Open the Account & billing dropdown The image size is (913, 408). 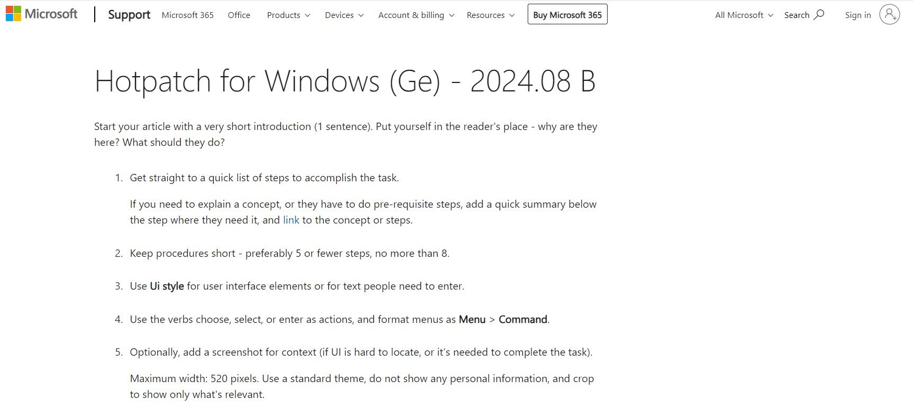(x=411, y=15)
